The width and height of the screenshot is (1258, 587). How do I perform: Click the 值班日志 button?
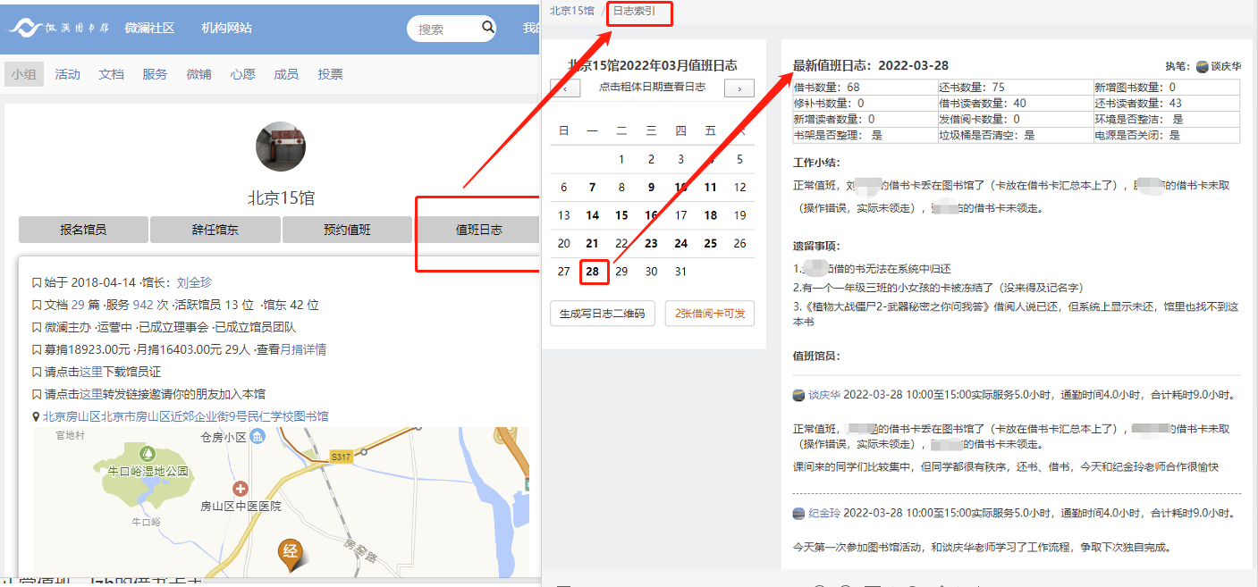coord(478,230)
